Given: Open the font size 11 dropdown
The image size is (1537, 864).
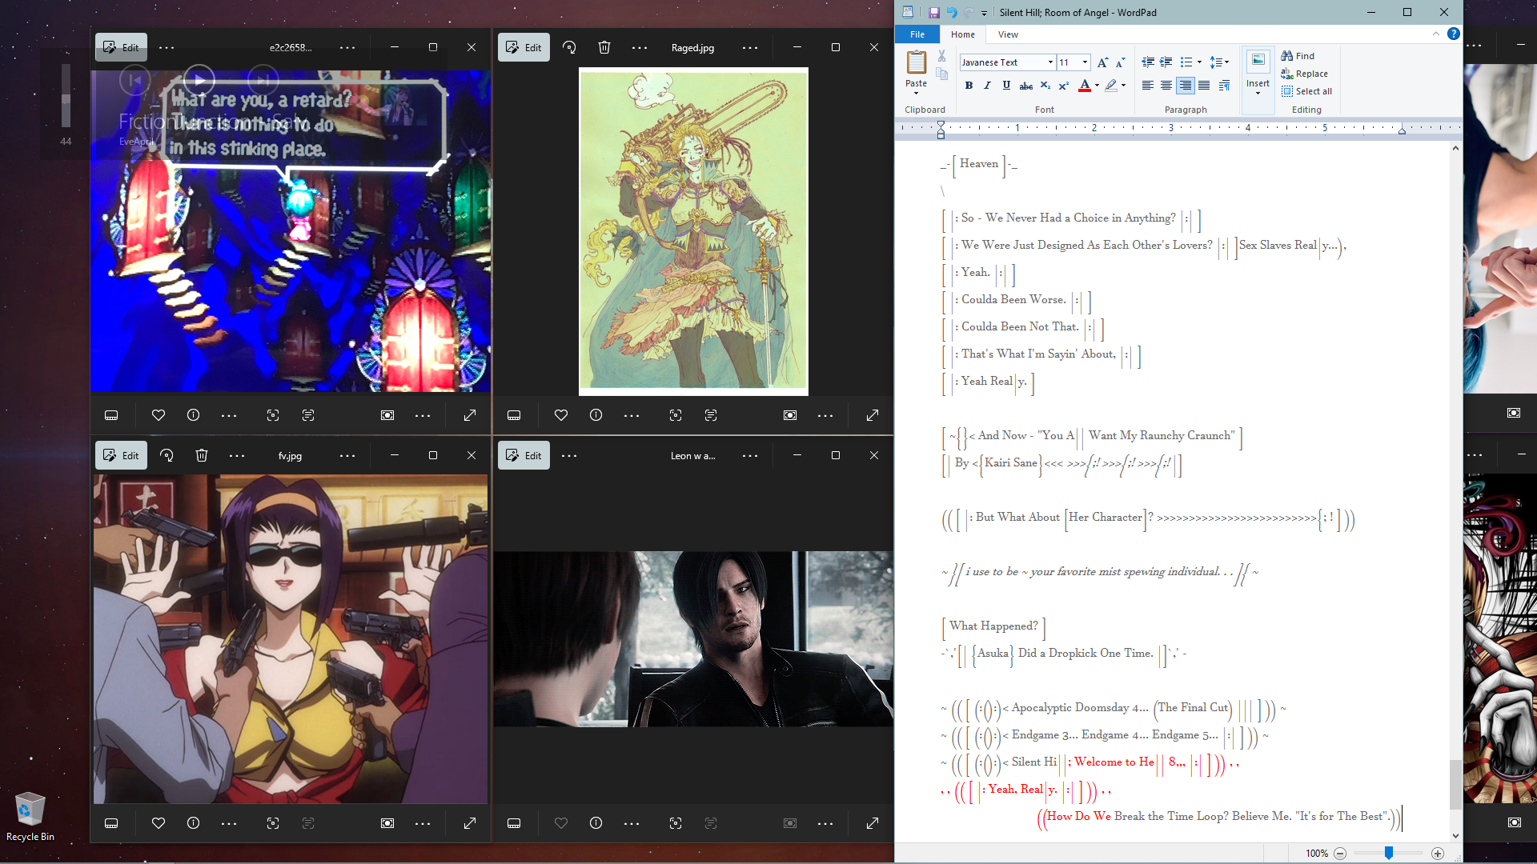Looking at the screenshot, I should pyautogui.click(x=1085, y=62).
